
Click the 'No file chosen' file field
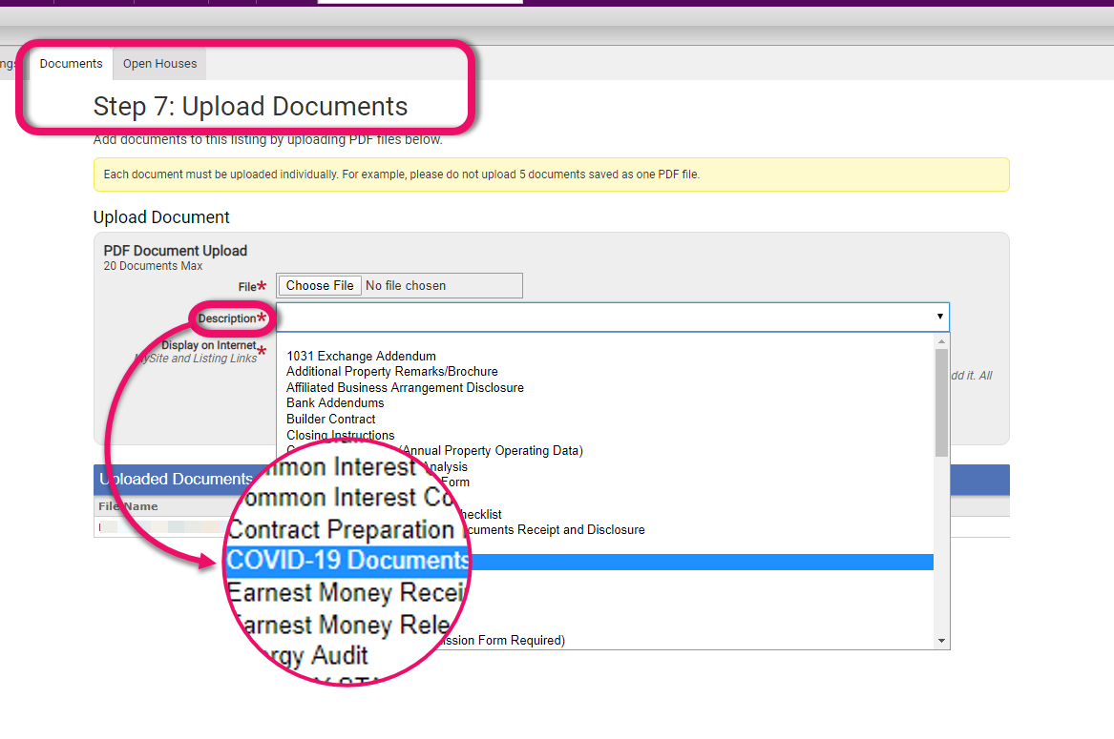coord(439,285)
